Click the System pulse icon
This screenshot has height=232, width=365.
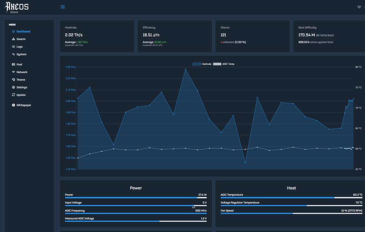click(x=13, y=54)
